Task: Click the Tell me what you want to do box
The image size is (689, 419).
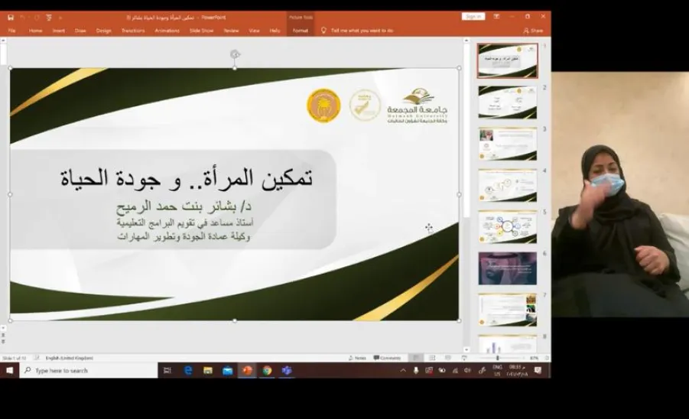Action: coord(362,31)
